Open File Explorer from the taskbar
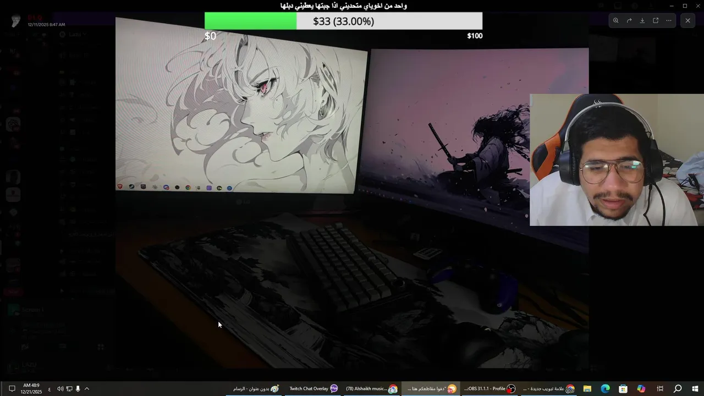 587,389
